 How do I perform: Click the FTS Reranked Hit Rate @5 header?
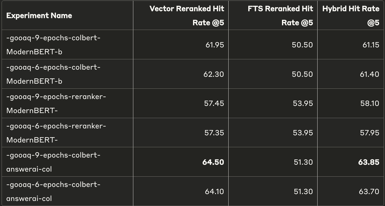[x=280, y=16]
